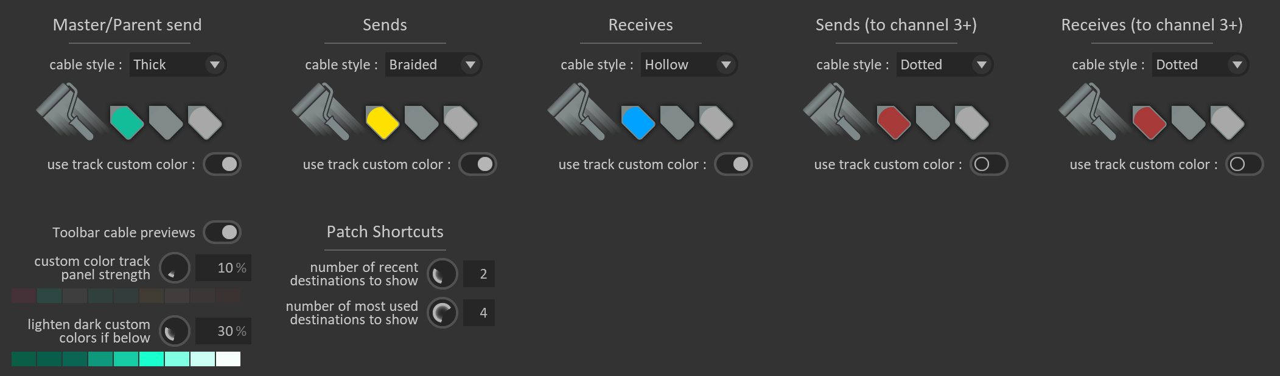Click the Patch Shortcuts section heading
This screenshot has height=376, width=1280.
tap(384, 231)
